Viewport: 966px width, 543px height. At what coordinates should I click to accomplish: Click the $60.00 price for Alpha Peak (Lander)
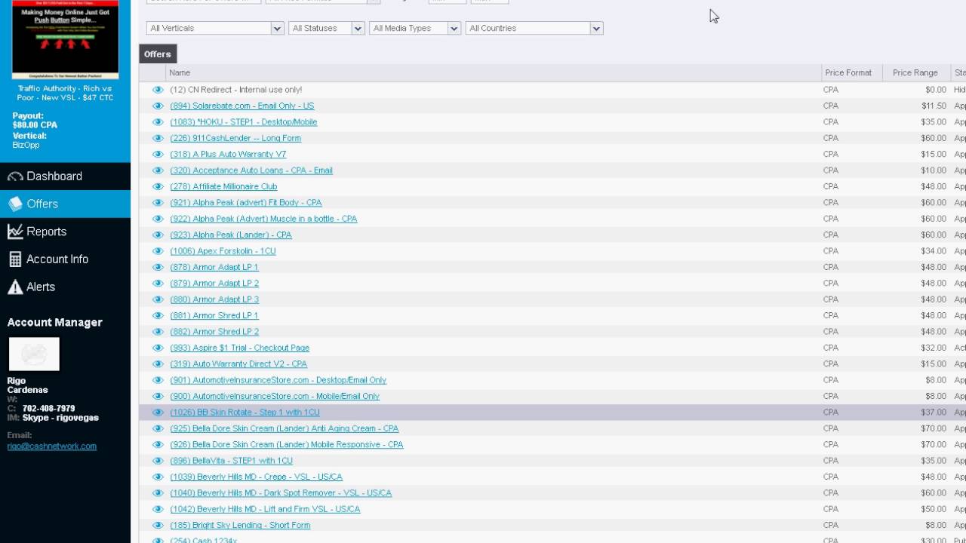click(933, 235)
